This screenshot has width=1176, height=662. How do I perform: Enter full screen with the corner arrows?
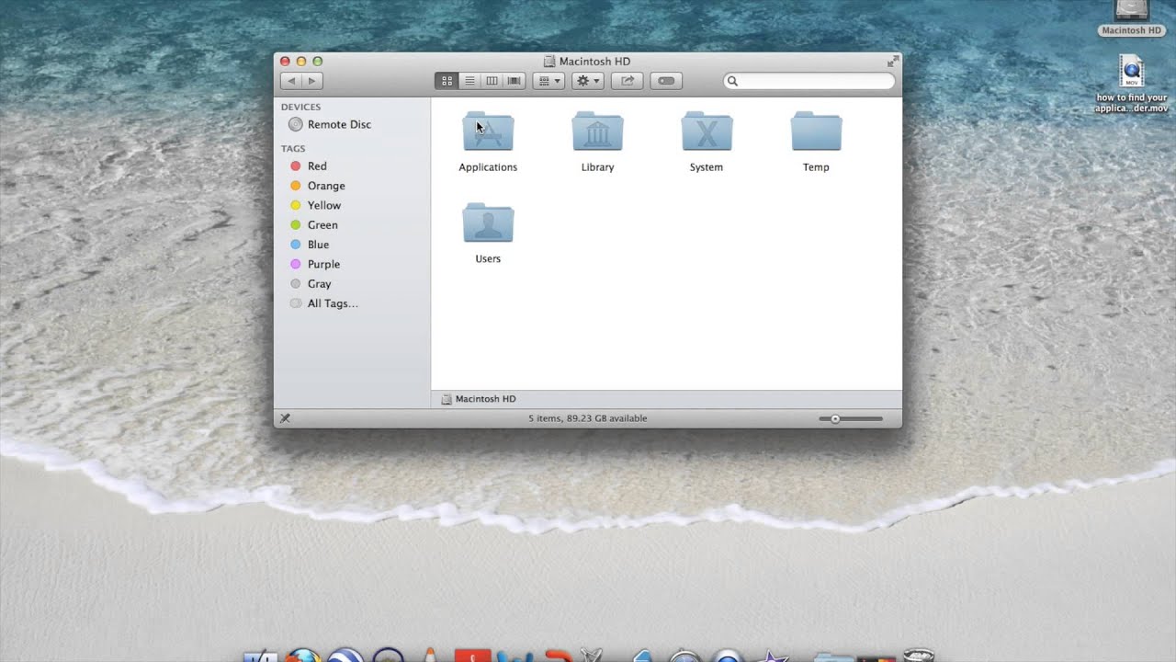click(x=892, y=62)
